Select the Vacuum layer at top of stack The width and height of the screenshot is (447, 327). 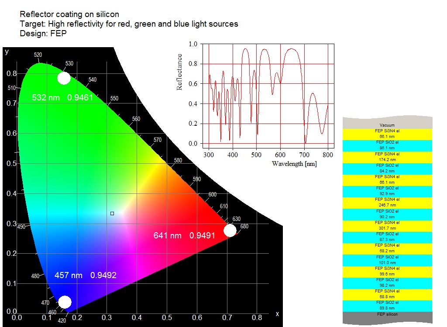click(x=387, y=123)
